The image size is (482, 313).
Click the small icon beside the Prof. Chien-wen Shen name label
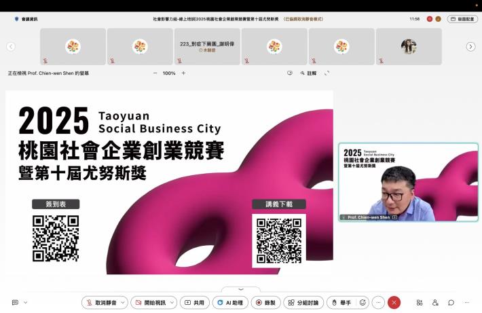click(x=394, y=217)
